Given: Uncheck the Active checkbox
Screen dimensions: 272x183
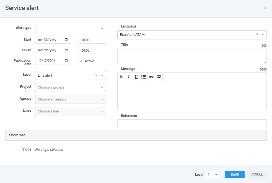Looking at the screenshot, I should pos(81,61).
